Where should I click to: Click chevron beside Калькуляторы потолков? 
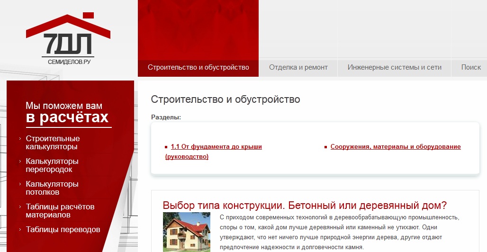pos(20,184)
